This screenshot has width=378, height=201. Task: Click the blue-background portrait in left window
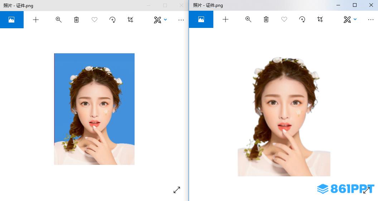[94, 109]
